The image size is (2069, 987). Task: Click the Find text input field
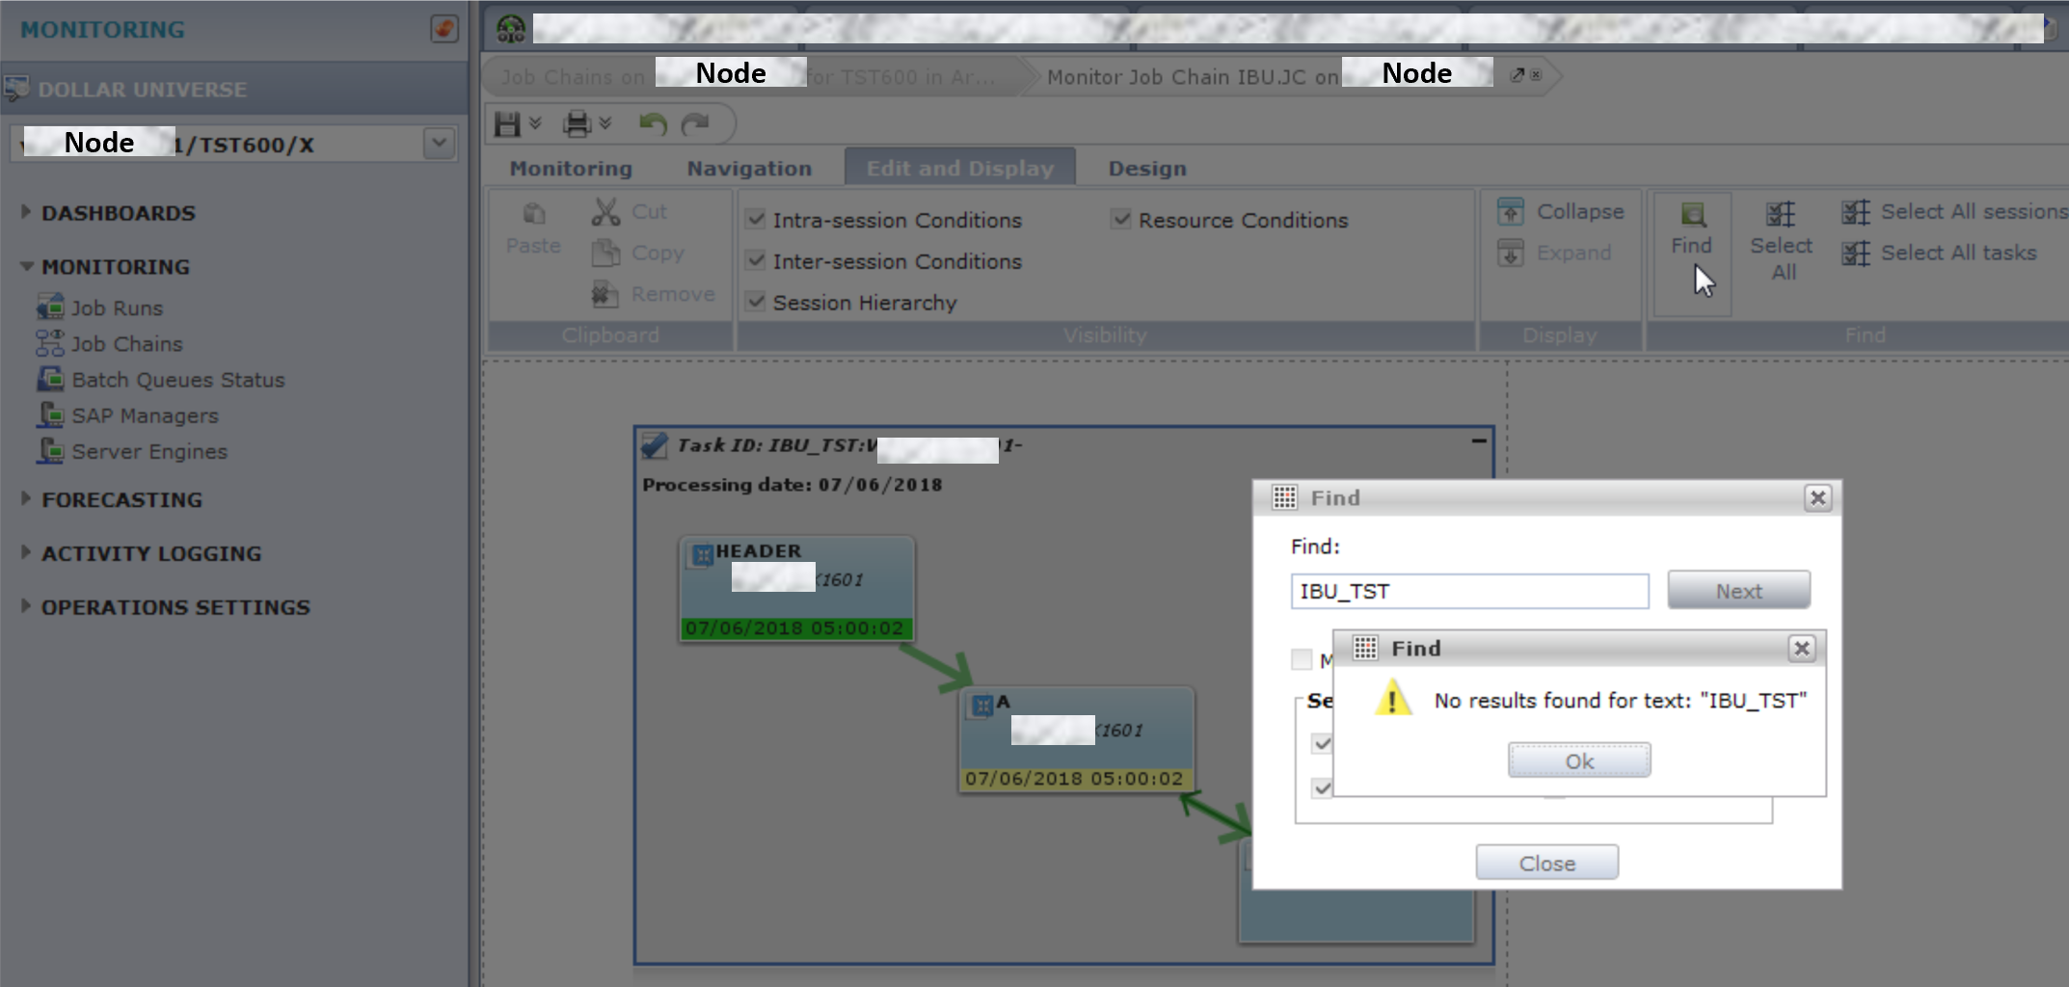(1468, 591)
